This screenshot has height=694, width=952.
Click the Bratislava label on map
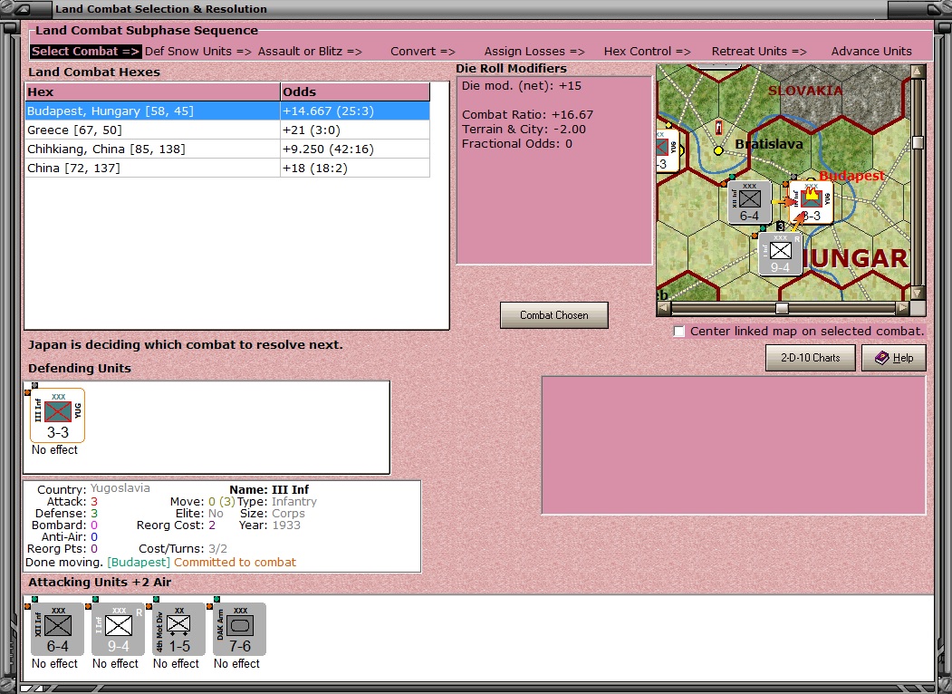tap(769, 144)
